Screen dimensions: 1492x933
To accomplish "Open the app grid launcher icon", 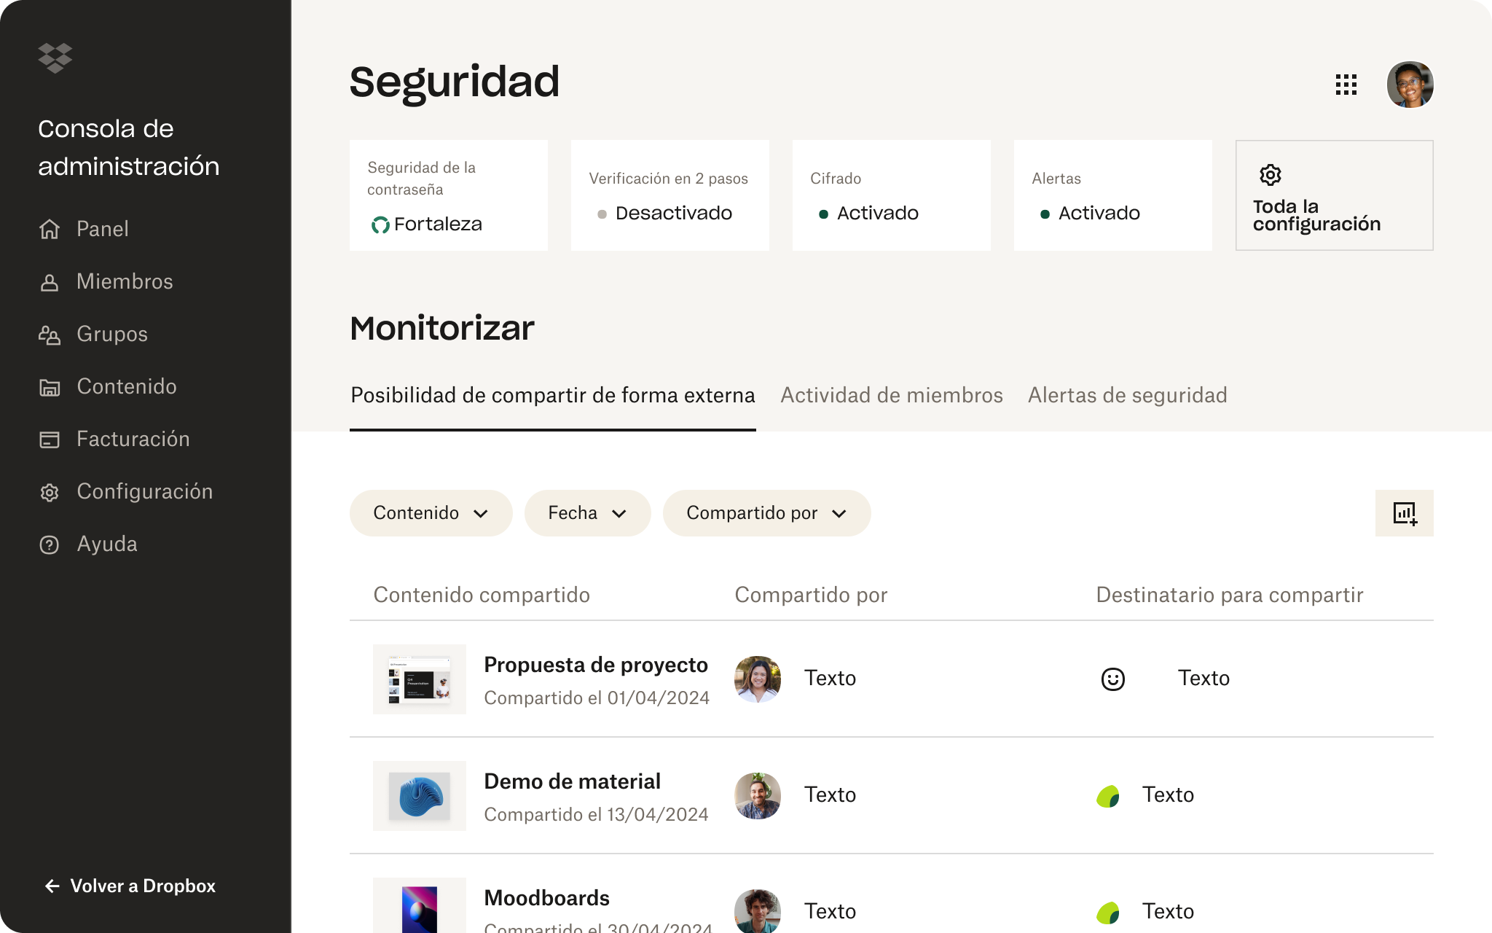I will 1346,85.
